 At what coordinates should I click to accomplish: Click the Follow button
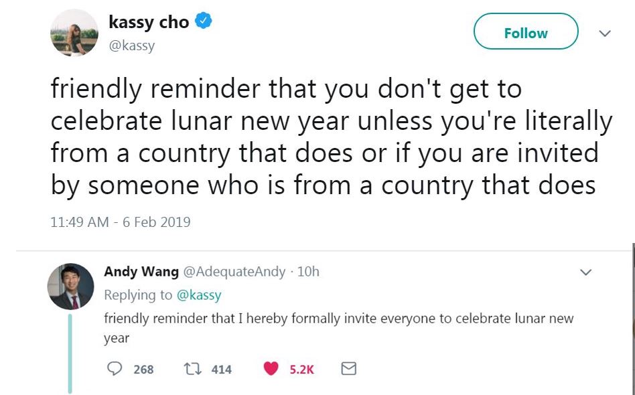(x=526, y=31)
